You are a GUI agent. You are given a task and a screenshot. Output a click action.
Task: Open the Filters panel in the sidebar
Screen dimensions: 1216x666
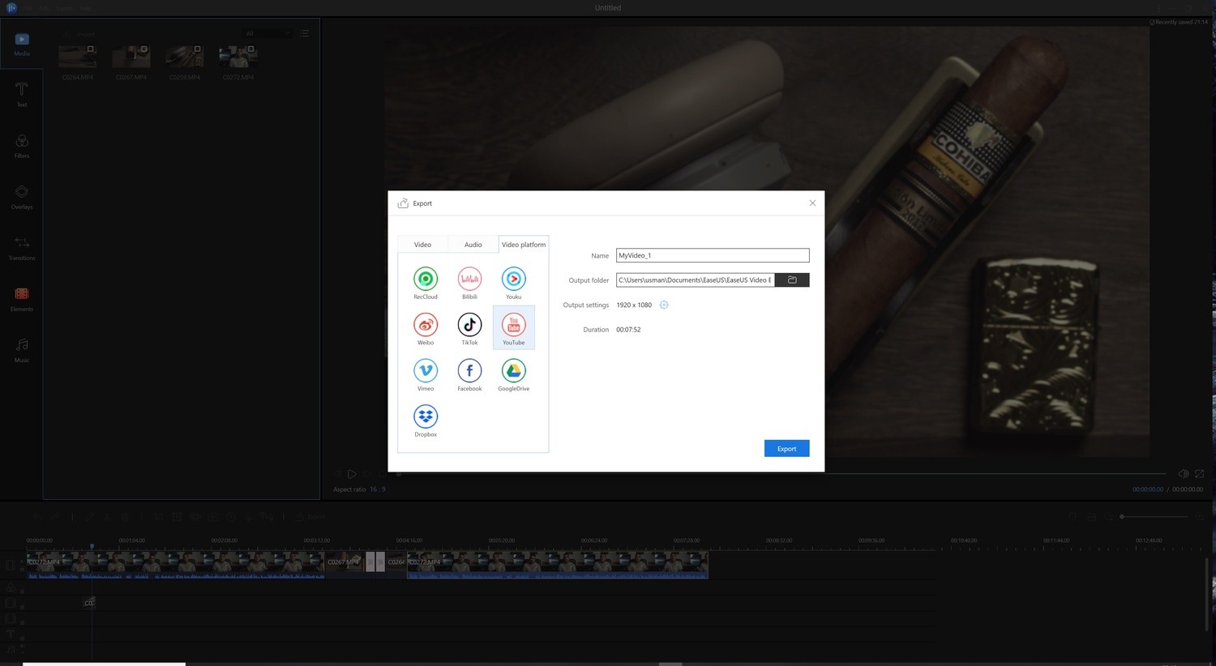(x=22, y=146)
